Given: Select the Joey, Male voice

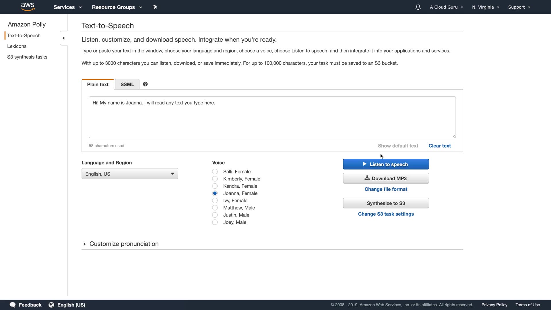Looking at the screenshot, I should [215, 222].
